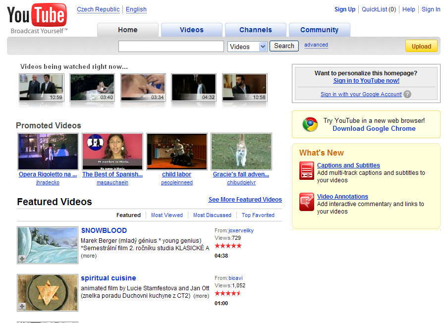Open advanced search link
Viewport: 447px width, 323px height.
316,45
